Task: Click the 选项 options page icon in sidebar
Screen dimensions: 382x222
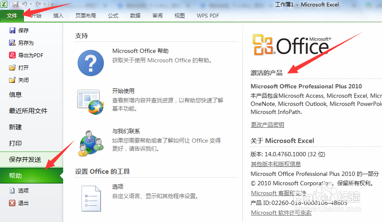Action: [12, 190]
